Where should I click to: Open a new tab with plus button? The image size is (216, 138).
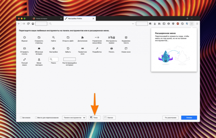[x=187, y=18]
